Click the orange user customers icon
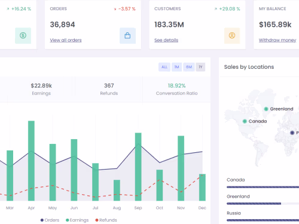The height and width of the screenshot is (224, 299). click(232, 35)
